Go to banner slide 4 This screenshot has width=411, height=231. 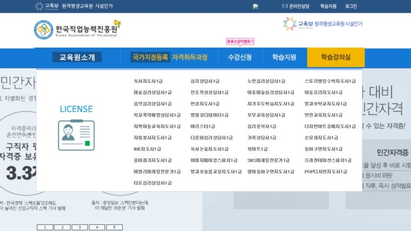pyautogui.click(x=97, y=227)
